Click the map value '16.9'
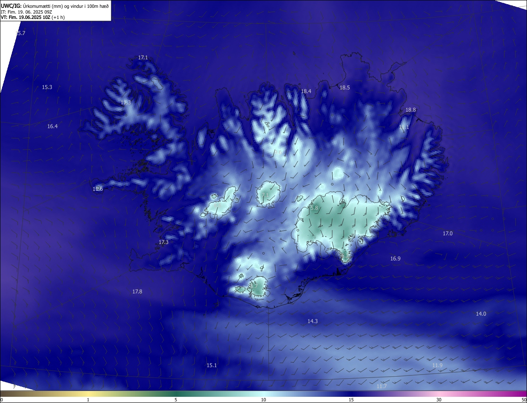 point(395,259)
